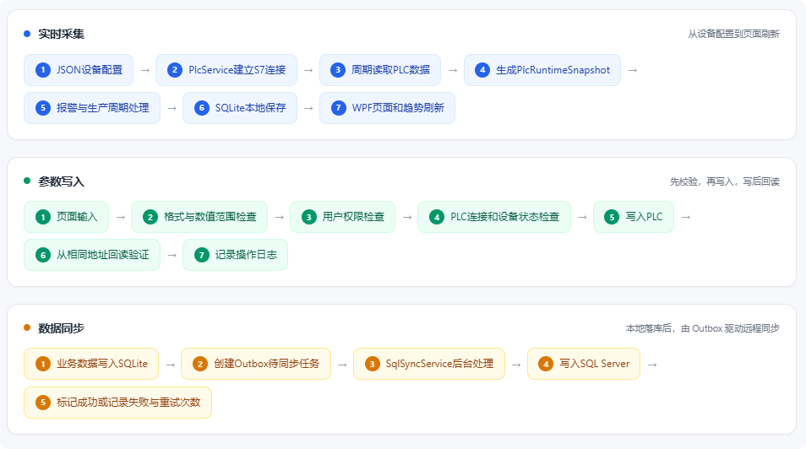Click the 报警与生产周期处理 step
806x449 pixels.
[x=92, y=108]
